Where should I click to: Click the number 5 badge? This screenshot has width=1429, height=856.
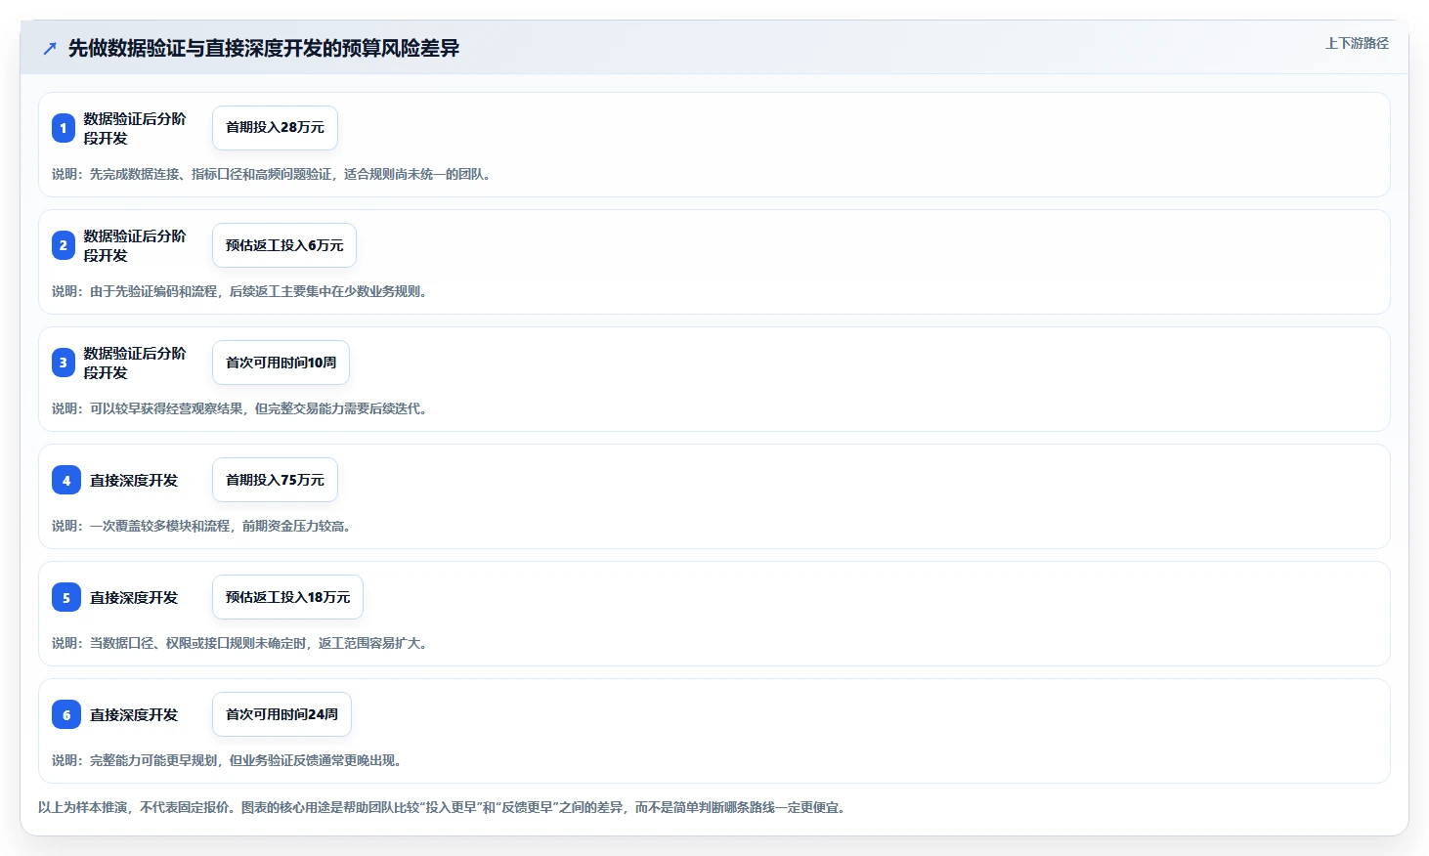pos(66,597)
